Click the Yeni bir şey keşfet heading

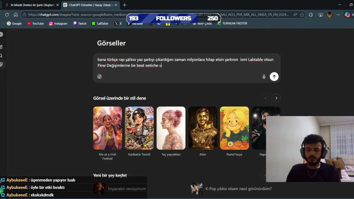coord(110,175)
